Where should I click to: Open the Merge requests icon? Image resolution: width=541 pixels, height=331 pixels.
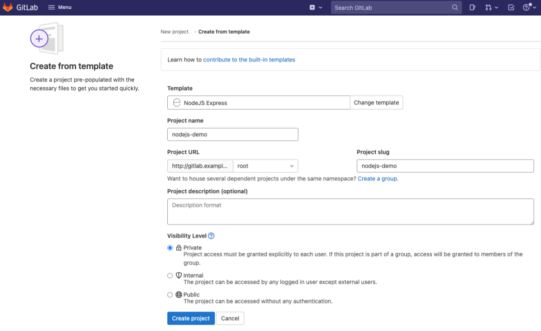click(488, 7)
